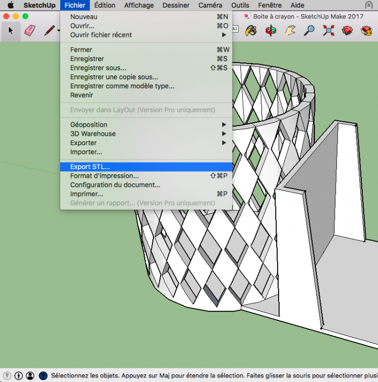
Task: Open the Apple menu
Action: pyautogui.click(x=11, y=5)
